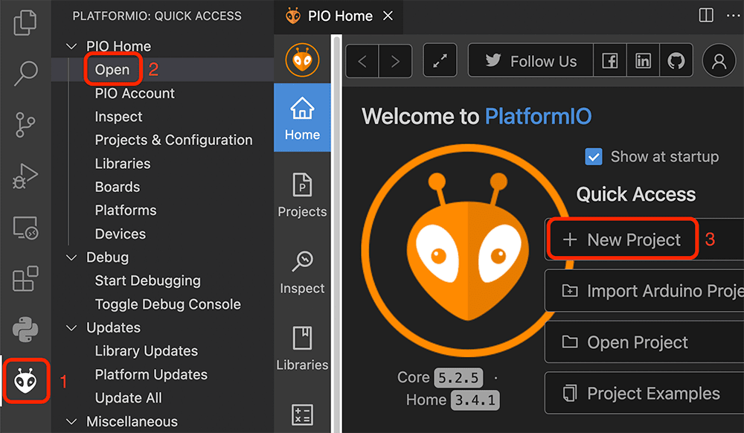Select Boards in Quick Access tree
Screen dimensions: 744x433
coord(118,187)
